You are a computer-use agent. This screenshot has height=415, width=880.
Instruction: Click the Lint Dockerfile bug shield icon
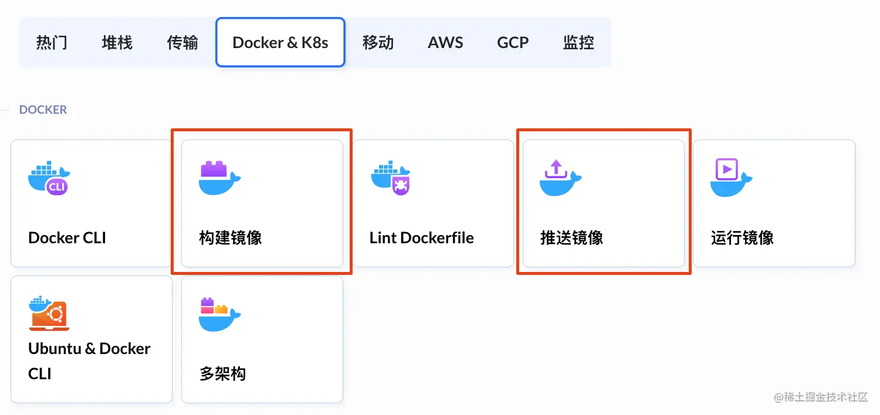[390, 178]
